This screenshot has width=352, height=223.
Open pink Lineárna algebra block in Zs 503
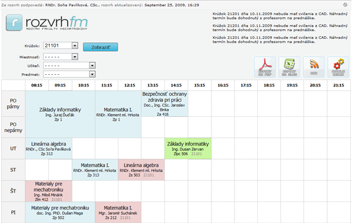pos(141,170)
